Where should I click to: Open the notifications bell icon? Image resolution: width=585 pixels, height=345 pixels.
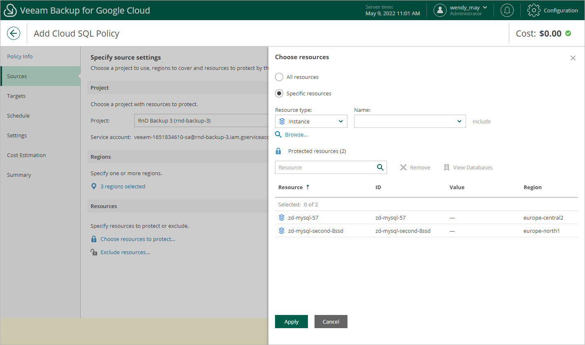click(507, 10)
